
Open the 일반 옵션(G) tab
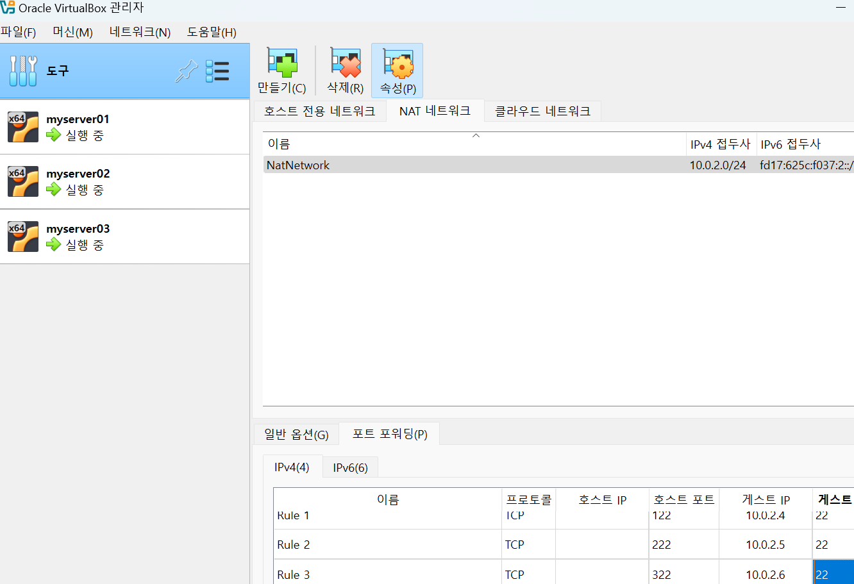pos(296,435)
